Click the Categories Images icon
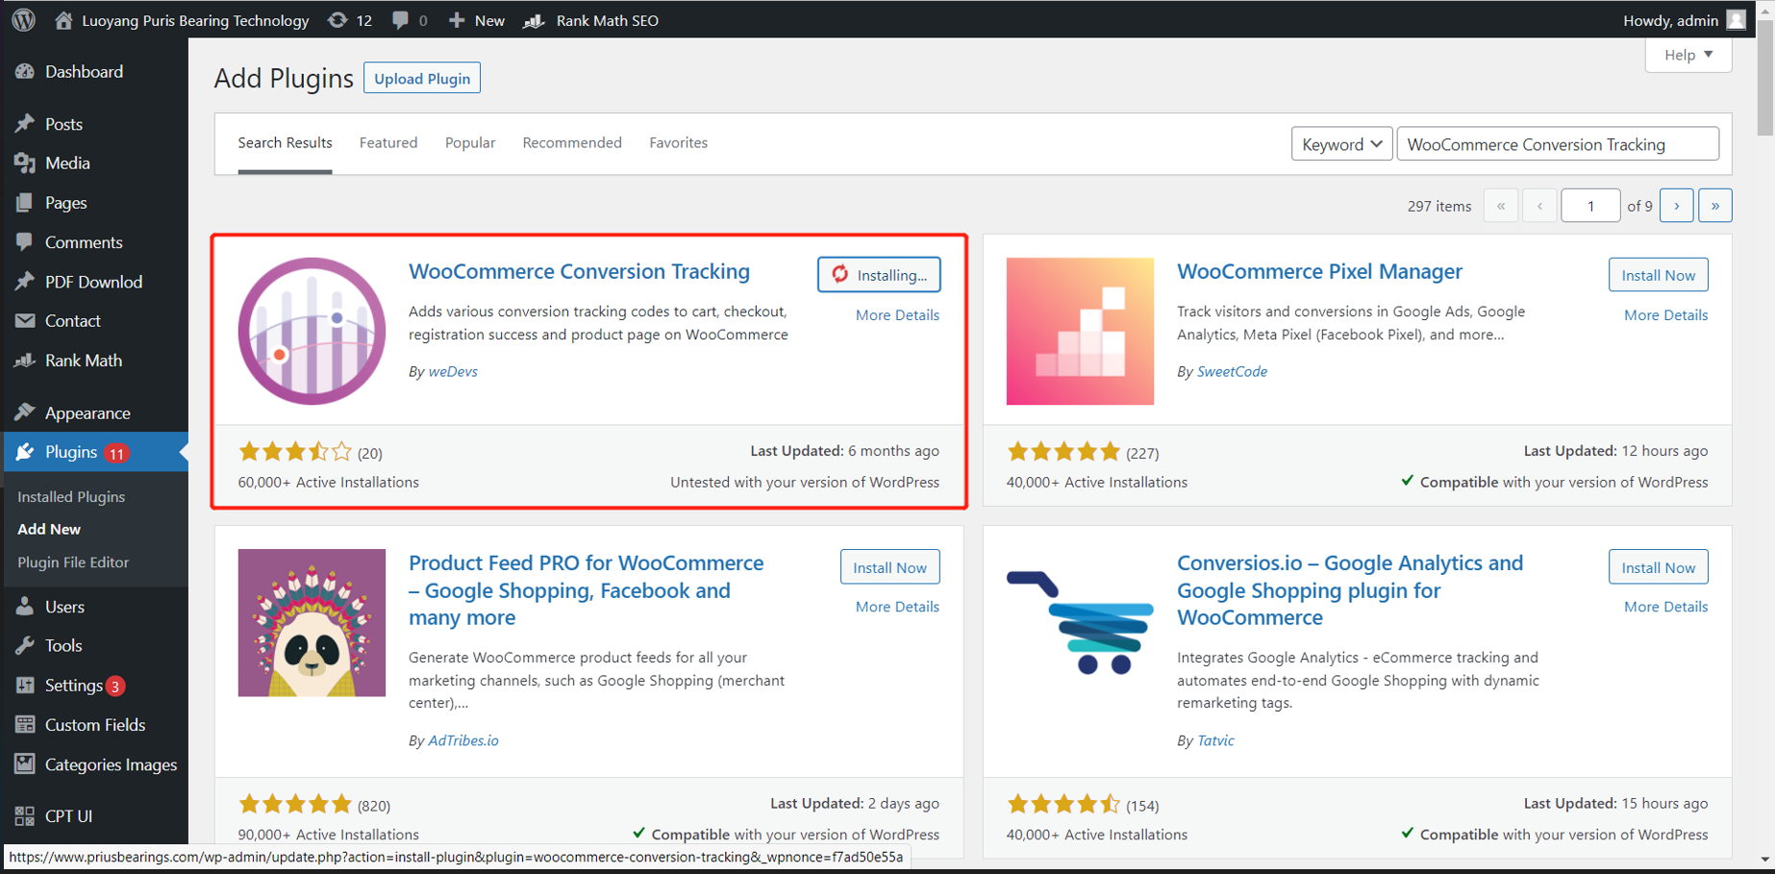 pos(25,764)
